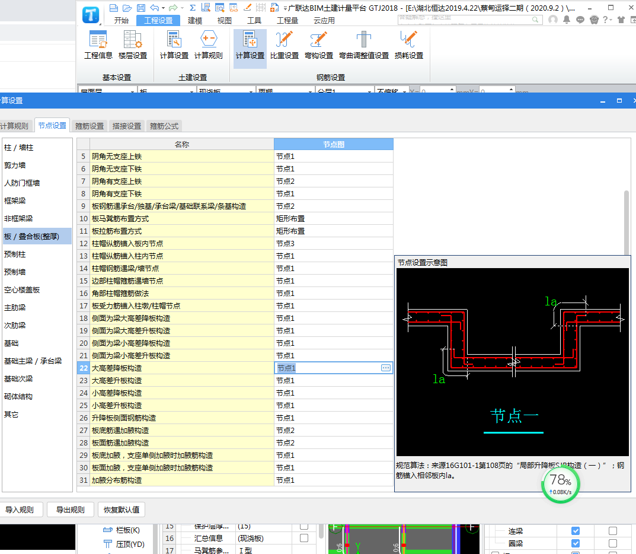Open 弯曲调整值设置
Image resolution: width=636 pixels, height=554 pixels.
point(364,45)
